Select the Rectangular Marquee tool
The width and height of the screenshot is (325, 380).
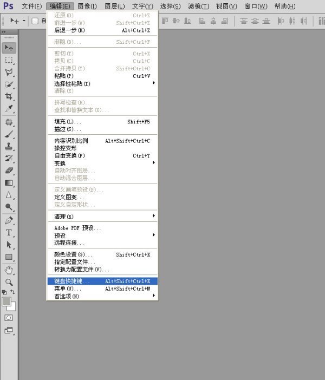(x=9, y=60)
